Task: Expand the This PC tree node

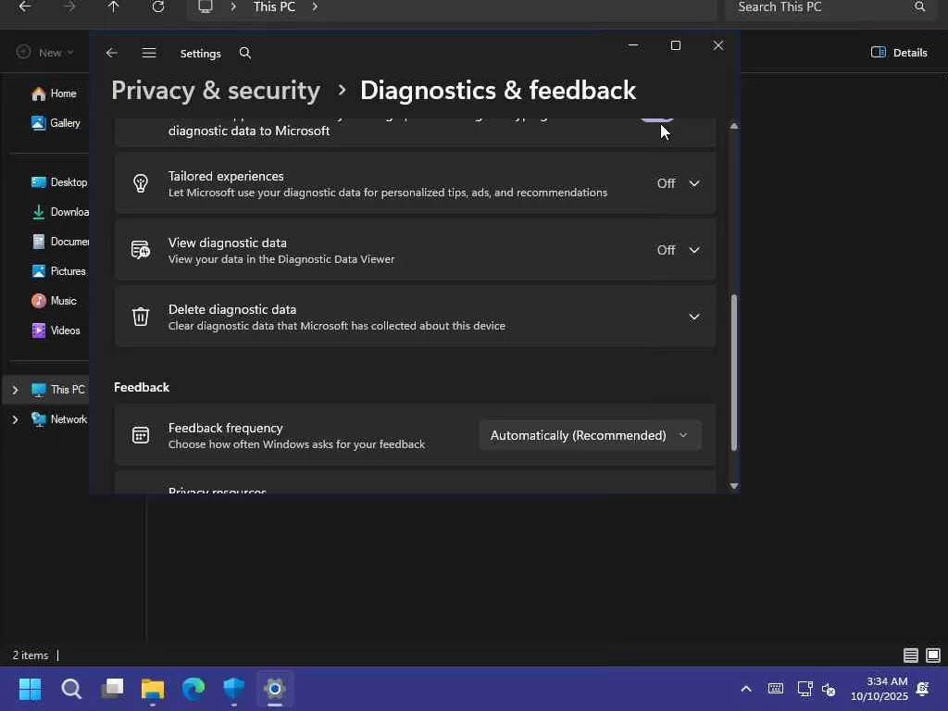Action: point(15,390)
